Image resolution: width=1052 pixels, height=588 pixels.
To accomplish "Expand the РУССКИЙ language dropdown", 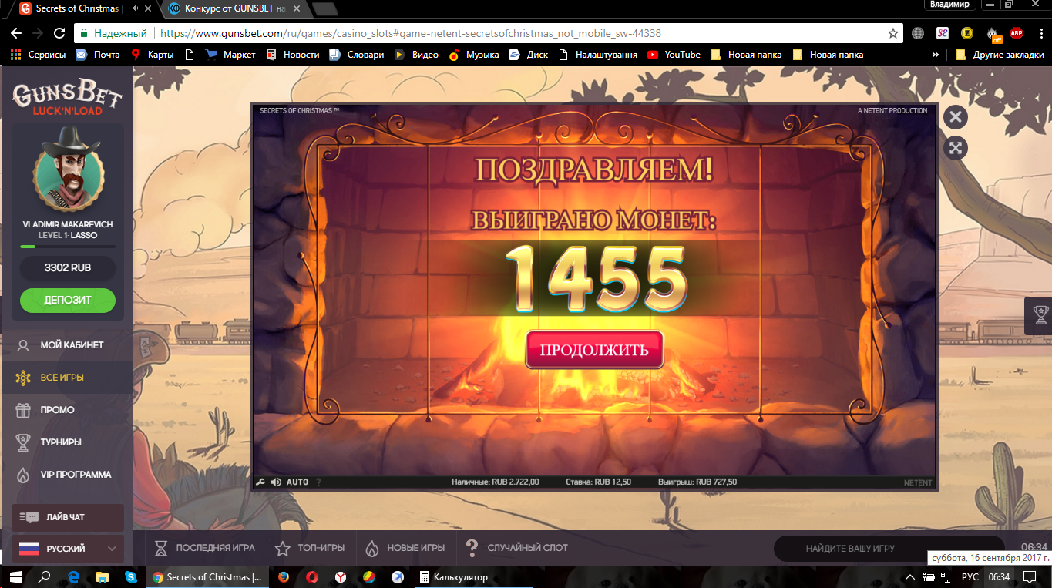I will pos(68,549).
